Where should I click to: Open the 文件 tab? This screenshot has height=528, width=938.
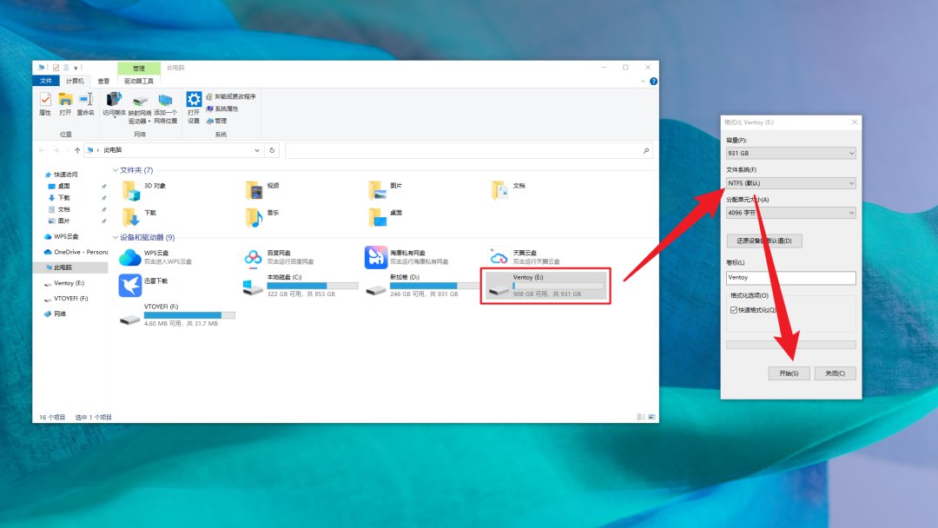(x=46, y=81)
